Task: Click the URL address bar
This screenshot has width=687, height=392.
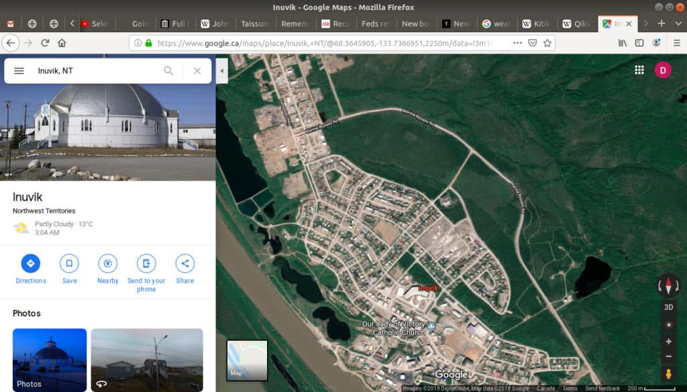Action: click(x=324, y=43)
